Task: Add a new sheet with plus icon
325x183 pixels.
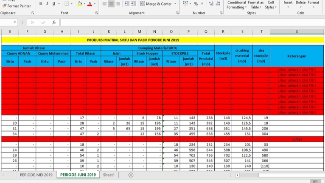Action: coord(131,175)
